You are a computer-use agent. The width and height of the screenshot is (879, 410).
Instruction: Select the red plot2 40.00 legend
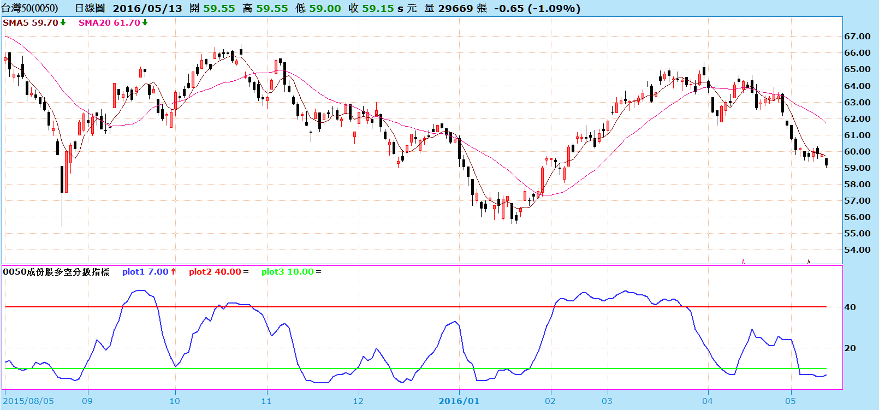pos(215,272)
